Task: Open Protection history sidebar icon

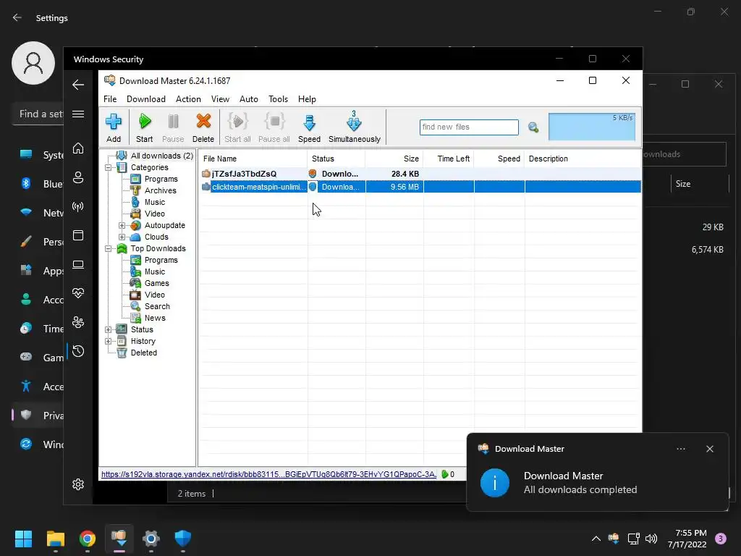Action: 78,351
